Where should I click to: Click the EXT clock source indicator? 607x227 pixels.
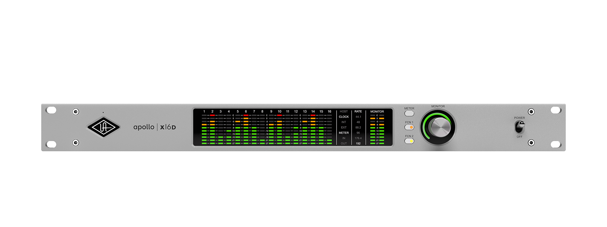pos(344,127)
